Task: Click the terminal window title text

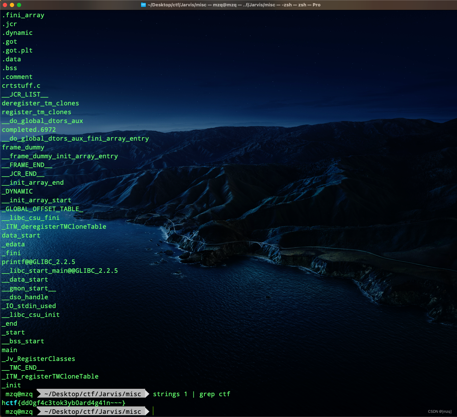Action: click(234, 5)
